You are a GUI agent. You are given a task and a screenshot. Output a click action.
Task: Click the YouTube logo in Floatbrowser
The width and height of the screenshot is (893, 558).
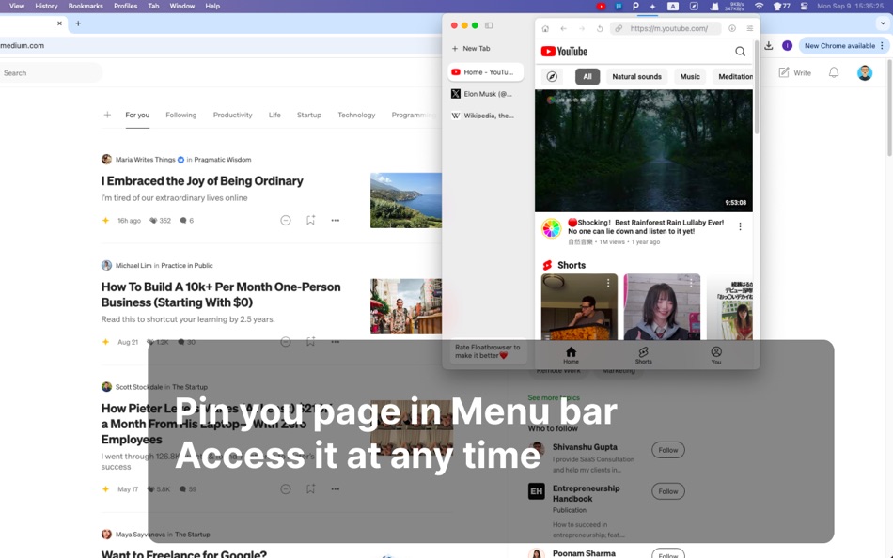click(x=564, y=52)
